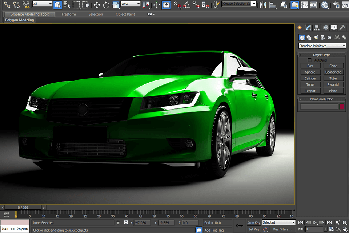Toggle the Window/Crossing selection icon

[x=85, y=5]
